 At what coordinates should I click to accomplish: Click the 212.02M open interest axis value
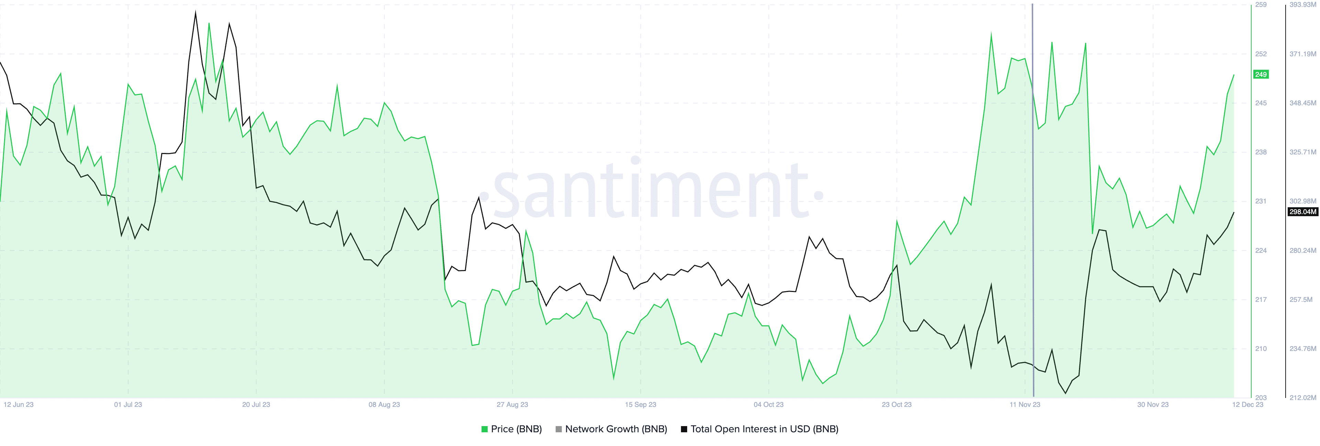[x=1302, y=397]
